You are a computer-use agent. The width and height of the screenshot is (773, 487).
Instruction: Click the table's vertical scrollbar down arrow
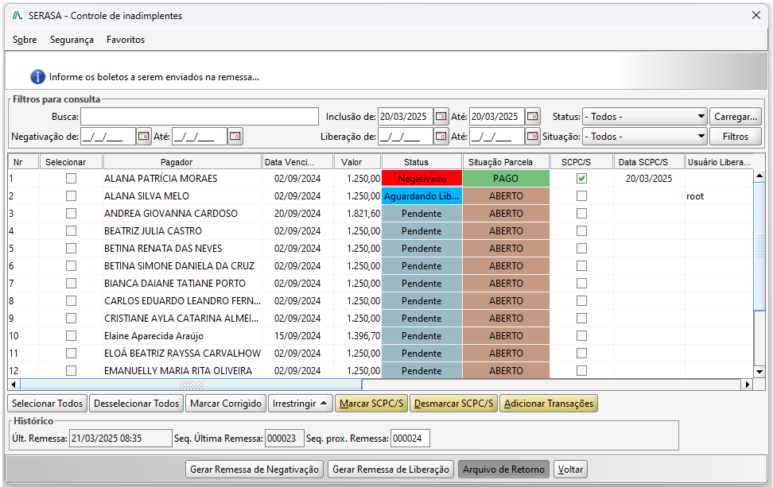point(759,372)
